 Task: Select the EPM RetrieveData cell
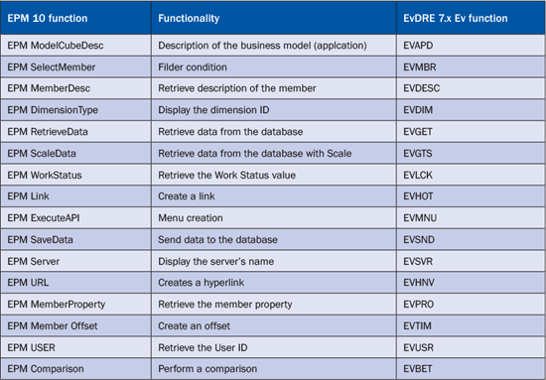75,132
